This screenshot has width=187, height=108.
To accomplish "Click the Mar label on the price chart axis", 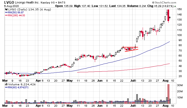I will (x=5, y=81).
